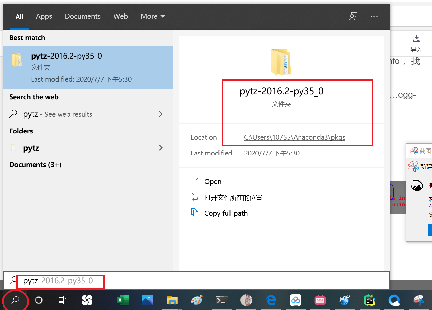Screen dimensions: 432x310
Task: Open Windows Terminal from the taskbar
Action: click(221, 300)
